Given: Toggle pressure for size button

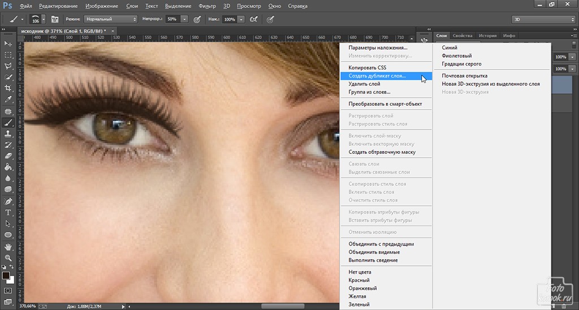Looking at the screenshot, I should 270,19.
